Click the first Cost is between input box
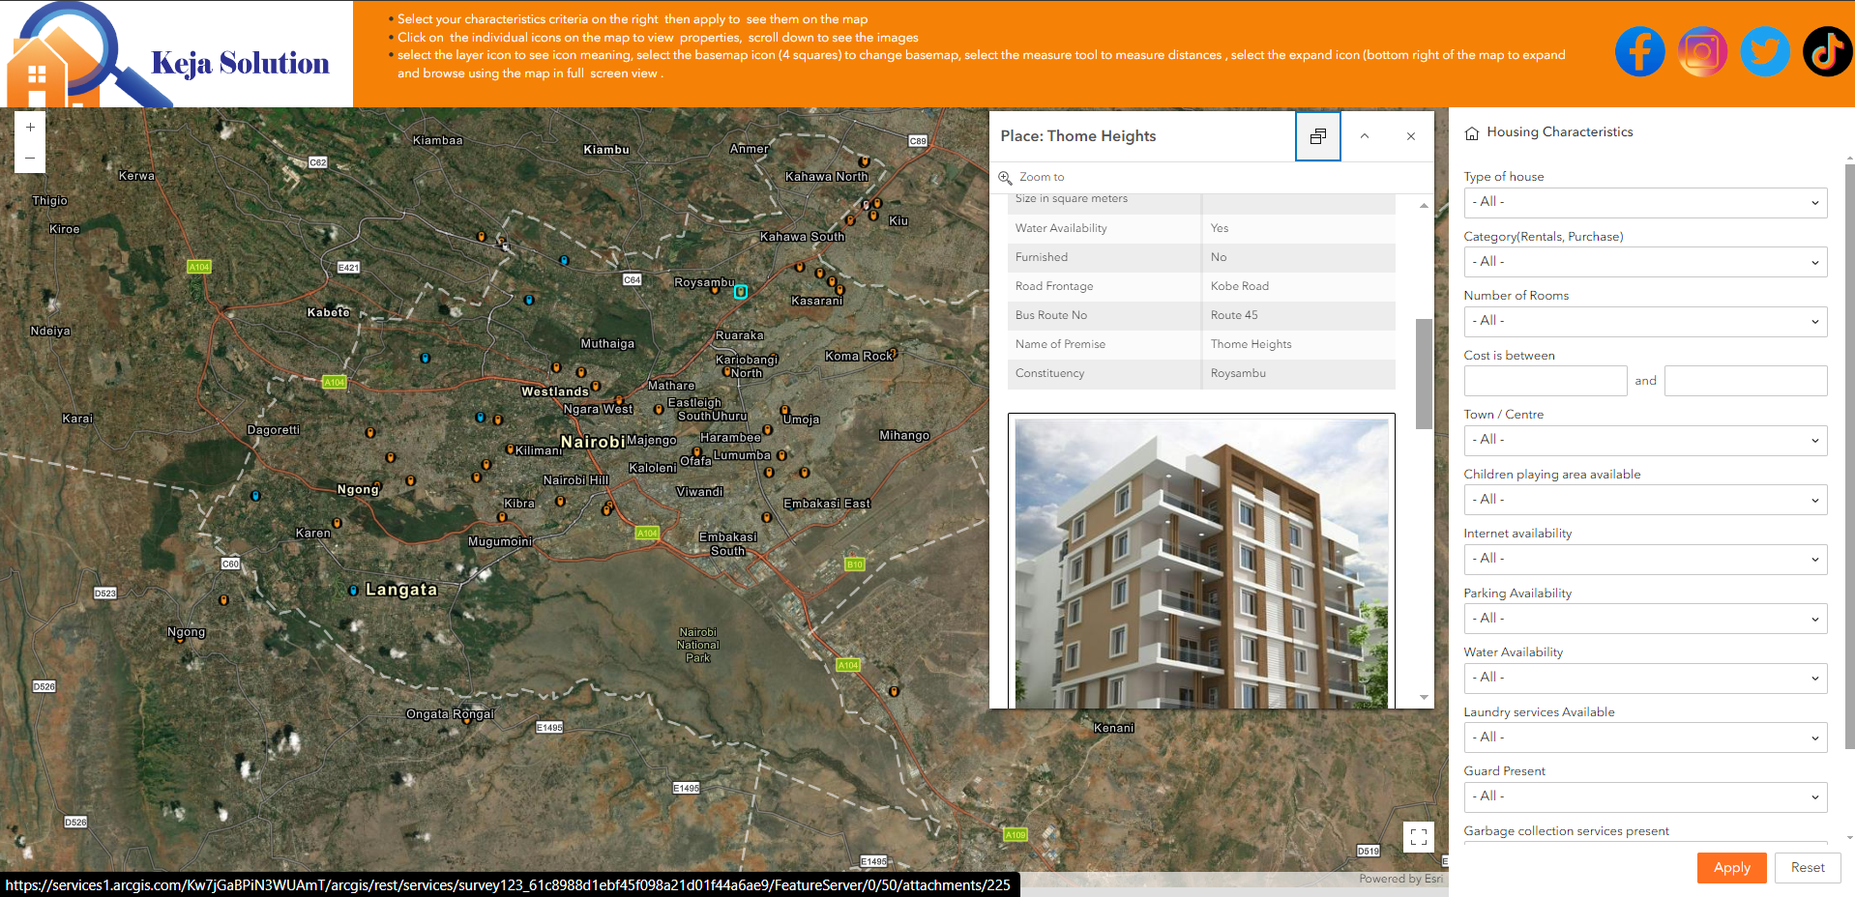The height and width of the screenshot is (897, 1855). tap(1545, 380)
